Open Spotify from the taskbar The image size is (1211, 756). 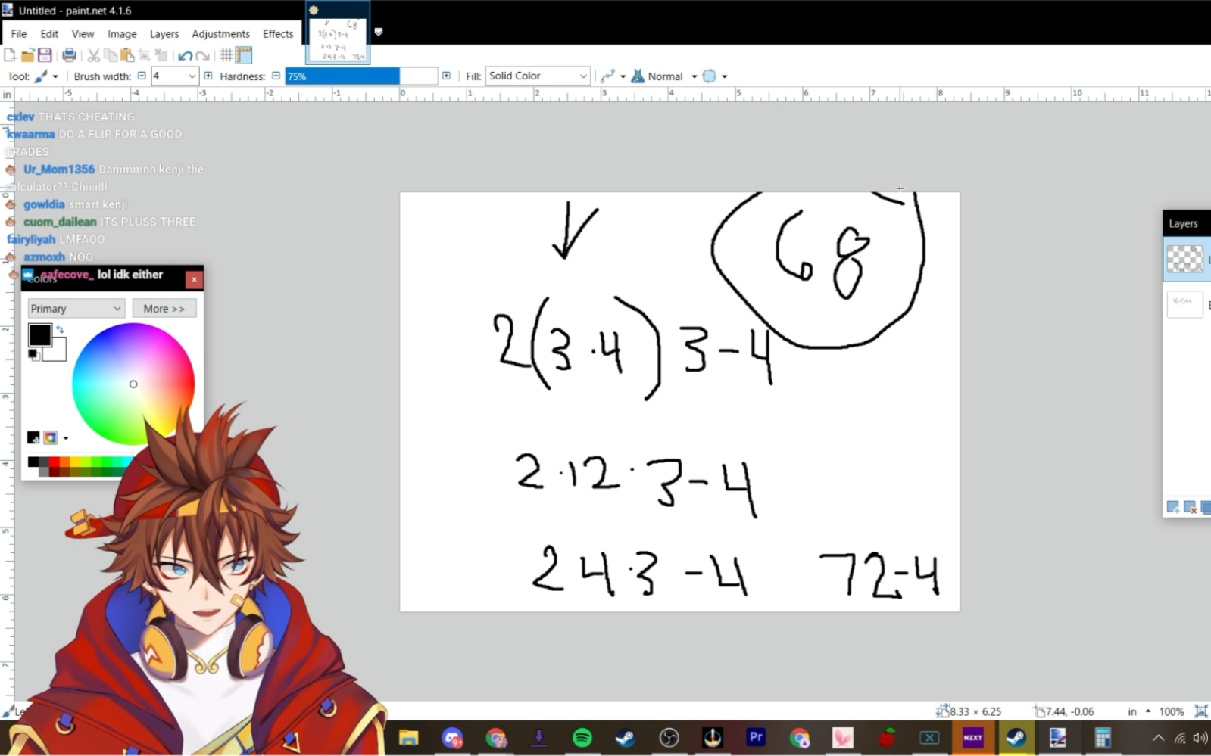(x=582, y=737)
